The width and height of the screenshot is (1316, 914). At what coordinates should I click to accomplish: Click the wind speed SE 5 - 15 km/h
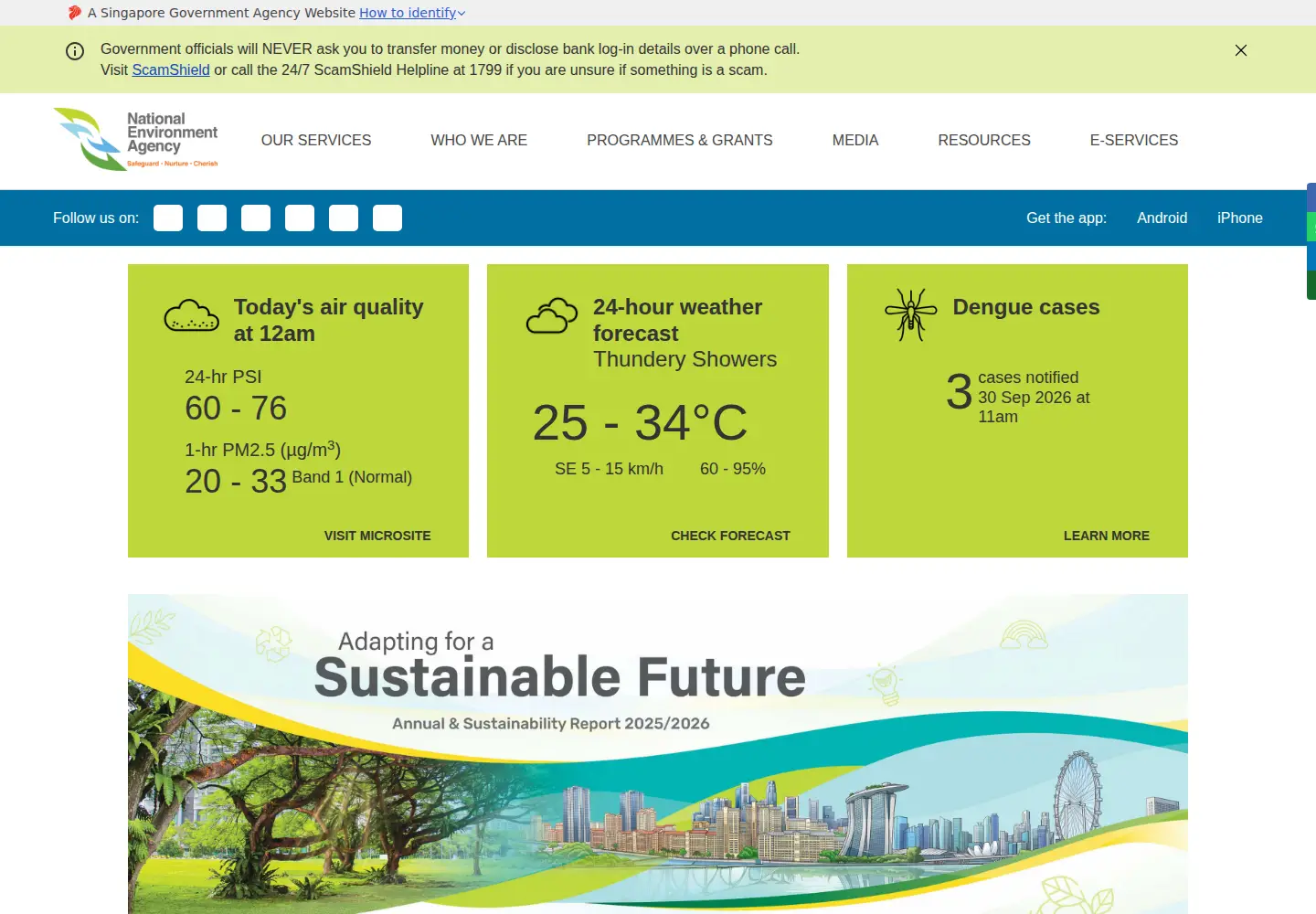pos(610,469)
